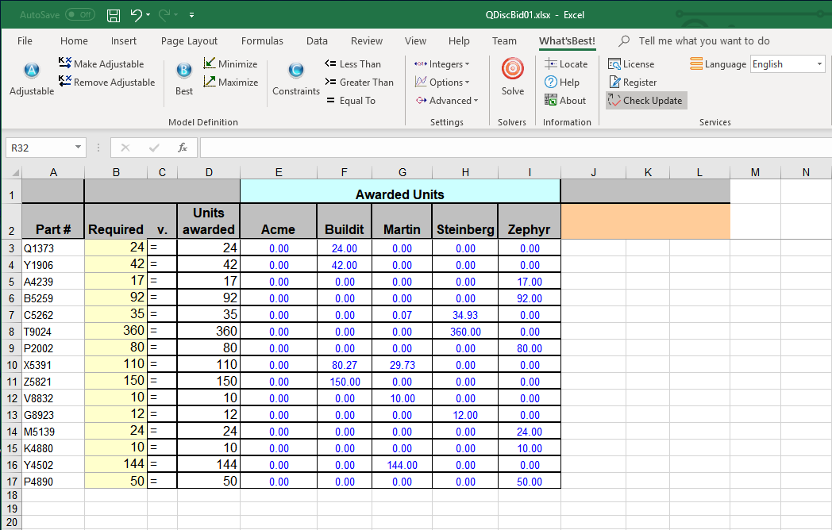Add an Equal To constraint

(350, 100)
